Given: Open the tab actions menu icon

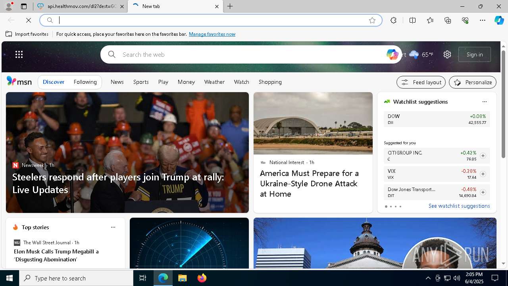Looking at the screenshot, I should click(x=24, y=6).
